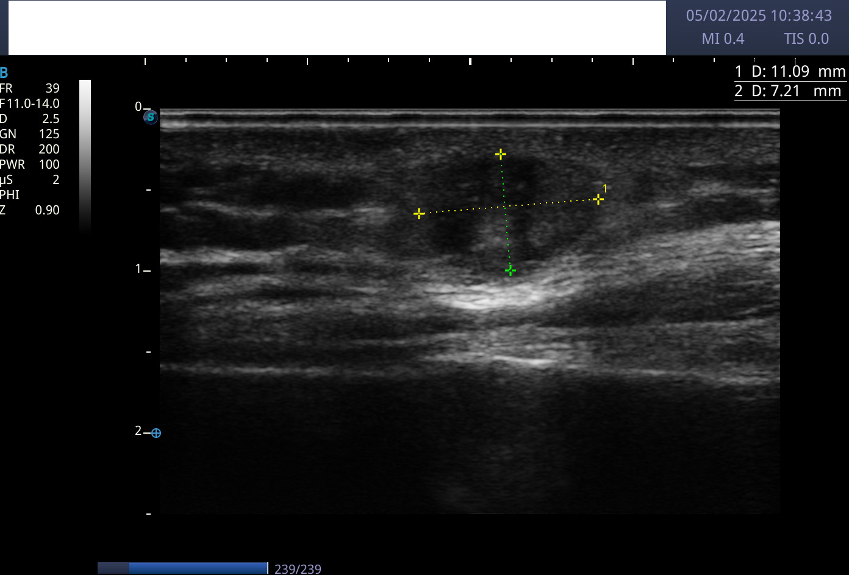Click the F11.0-14.0 frequency parameter

[30, 104]
